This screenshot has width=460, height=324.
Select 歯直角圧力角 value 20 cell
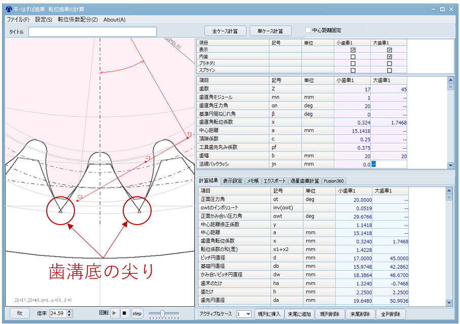(352, 106)
